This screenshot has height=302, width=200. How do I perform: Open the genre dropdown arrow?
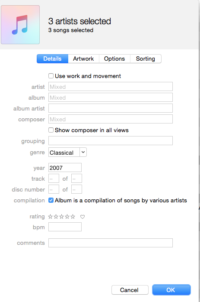pyautogui.click(x=83, y=152)
